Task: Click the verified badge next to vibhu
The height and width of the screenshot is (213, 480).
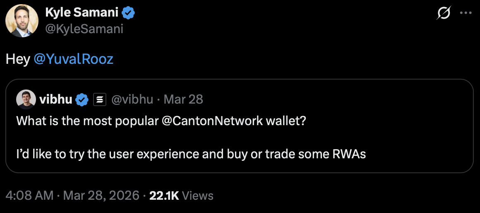Action: [83, 99]
